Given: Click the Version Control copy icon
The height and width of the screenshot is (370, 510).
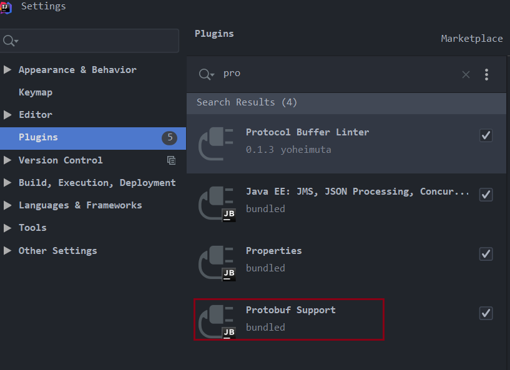Looking at the screenshot, I should point(171,160).
